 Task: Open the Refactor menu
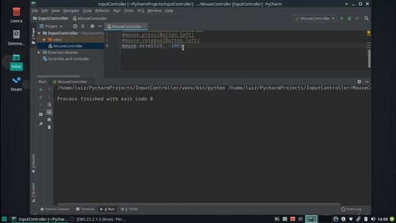click(x=102, y=11)
